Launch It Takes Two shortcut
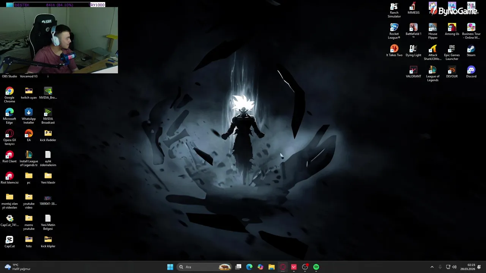Screen dimensions: 486x273 (394, 50)
